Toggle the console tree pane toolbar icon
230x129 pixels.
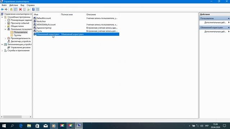pyautogui.click(x=15, y=9)
